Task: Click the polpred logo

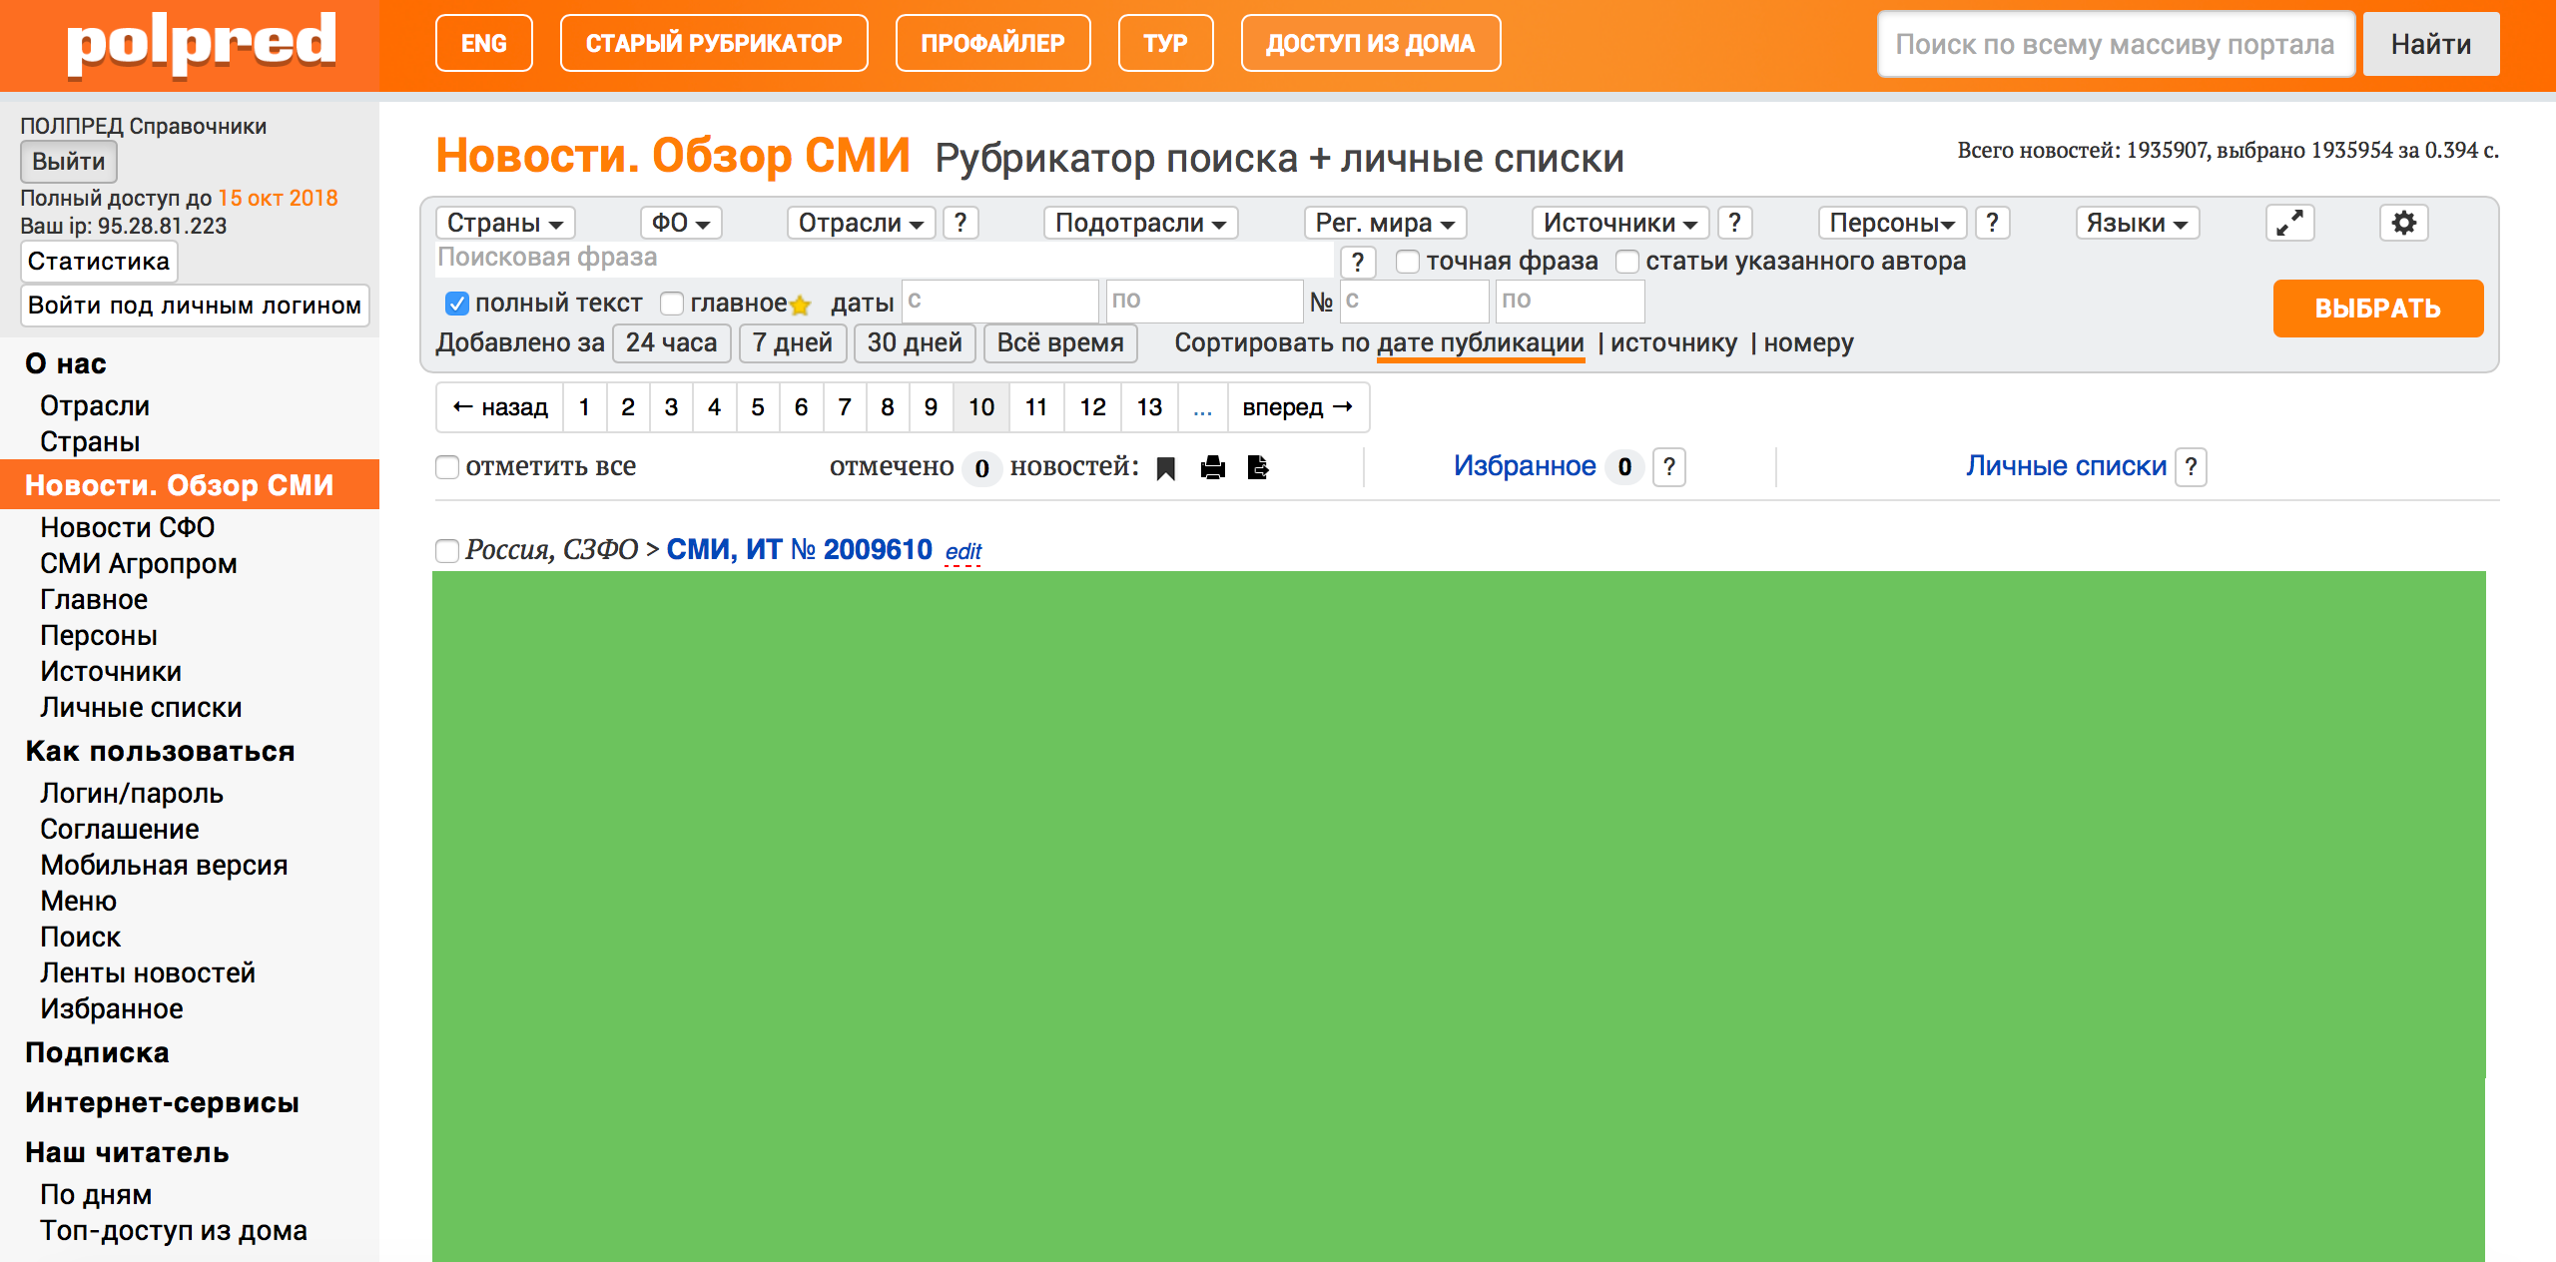Action: (x=201, y=44)
